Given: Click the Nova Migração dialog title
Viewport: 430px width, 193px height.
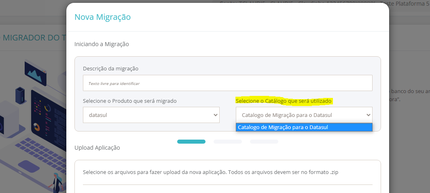Looking at the screenshot, I should pos(103,17).
